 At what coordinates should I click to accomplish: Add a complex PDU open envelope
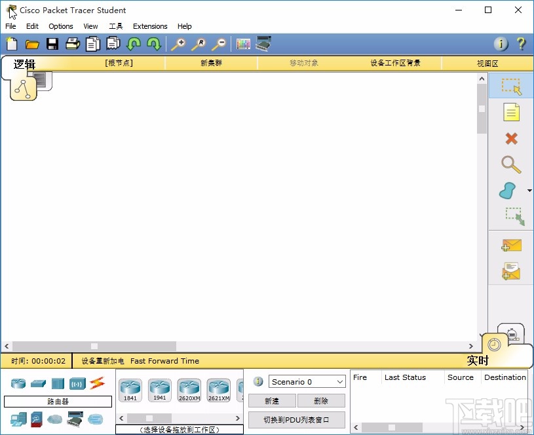511,271
